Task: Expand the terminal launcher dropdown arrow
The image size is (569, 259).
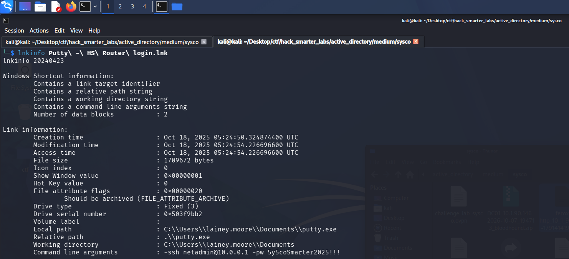Action: point(95,7)
